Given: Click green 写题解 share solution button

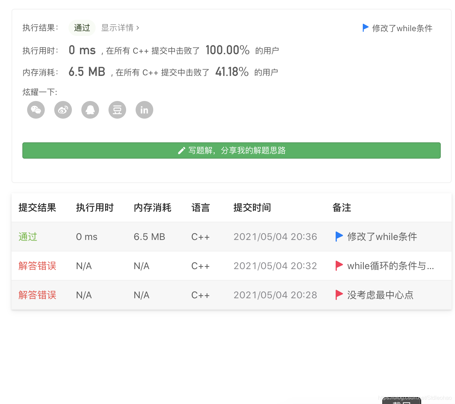Looking at the screenshot, I should 232,150.
